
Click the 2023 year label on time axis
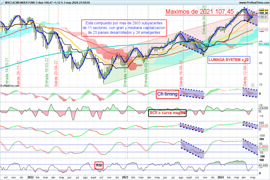(x=125, y=177)
